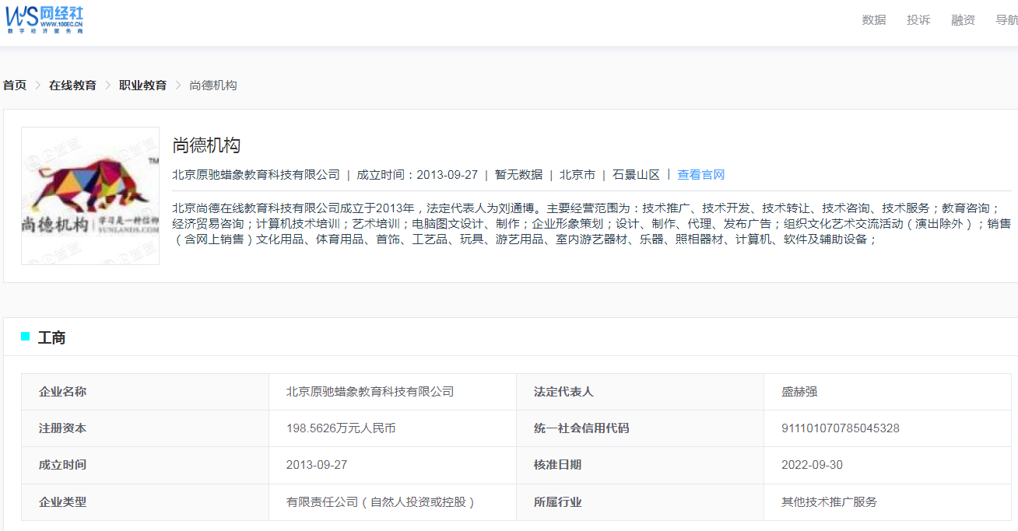The image size is (1018, 531).
Task: Click the 网经社 site logo
Action: 44,19
